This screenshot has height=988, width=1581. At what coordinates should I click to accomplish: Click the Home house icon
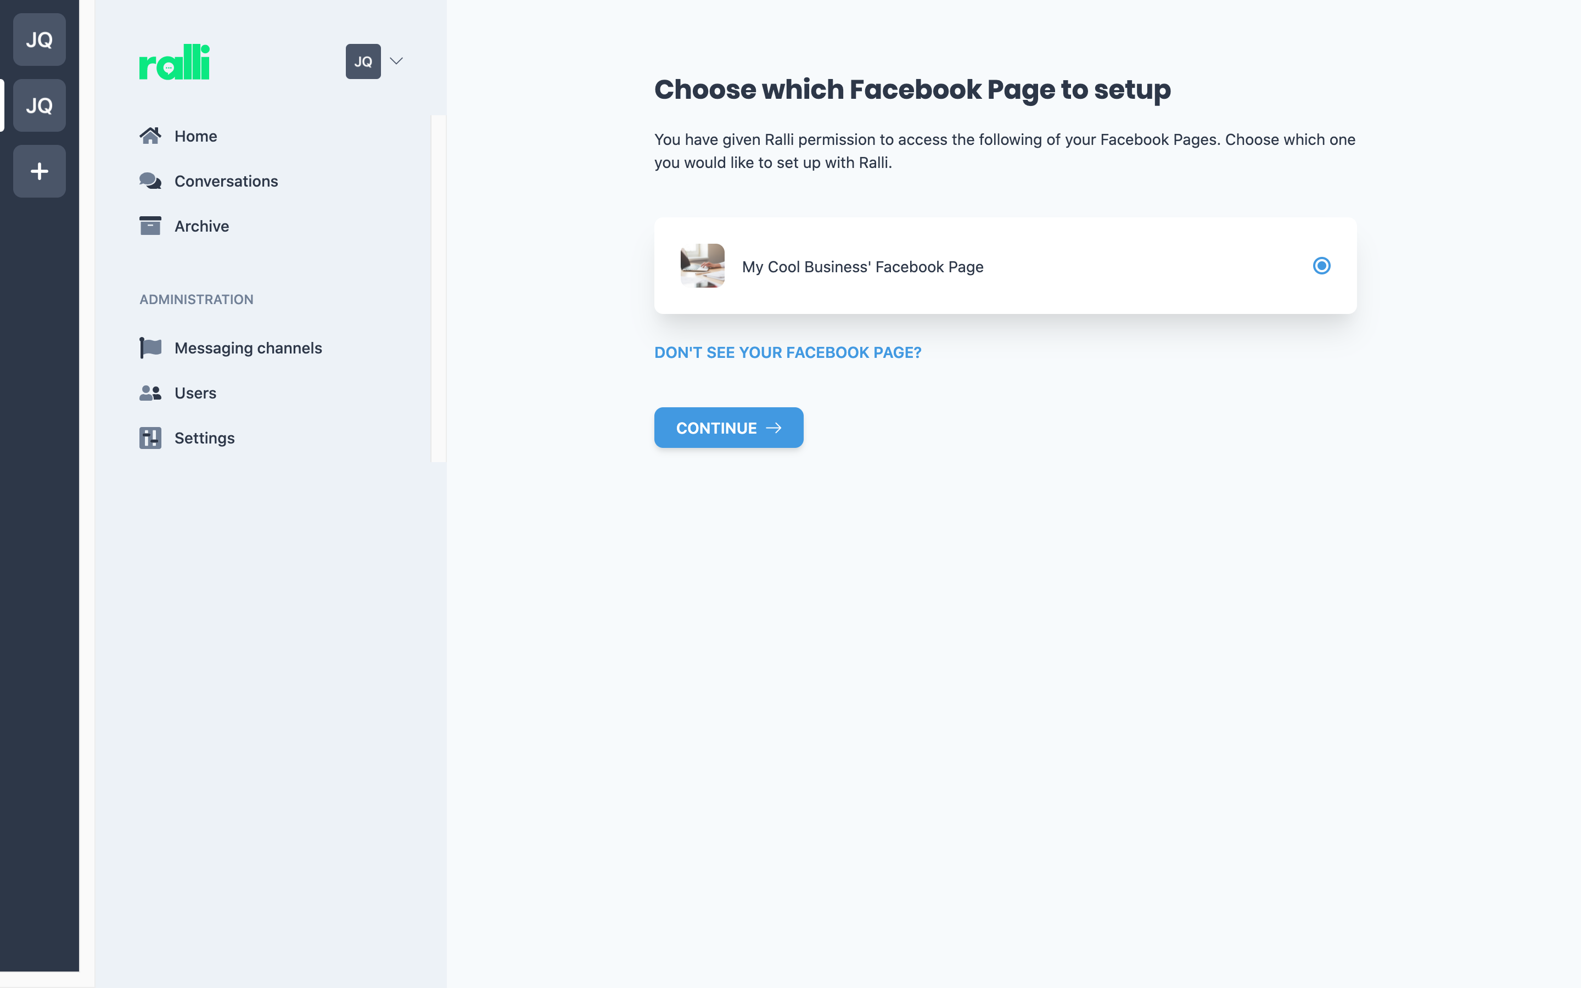pos(150,136)
